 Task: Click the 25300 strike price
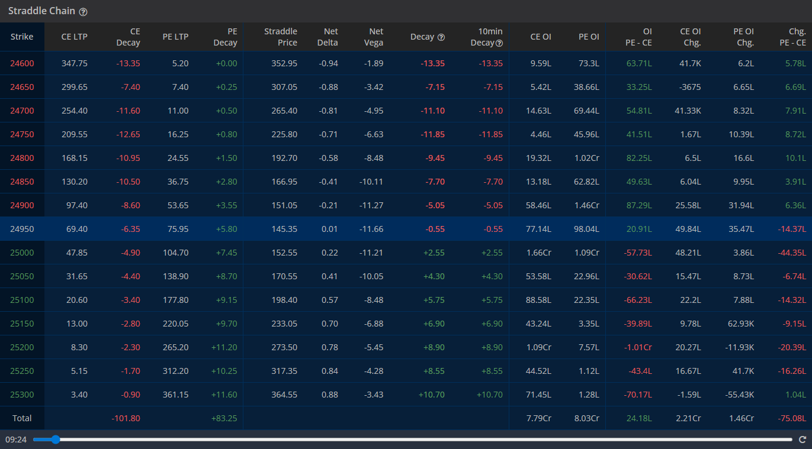tap(22, 395)
